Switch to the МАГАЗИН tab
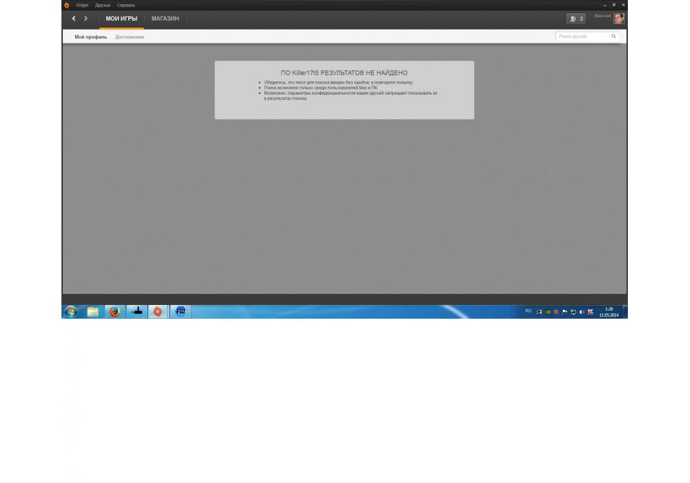 click(x=165, y=19)
